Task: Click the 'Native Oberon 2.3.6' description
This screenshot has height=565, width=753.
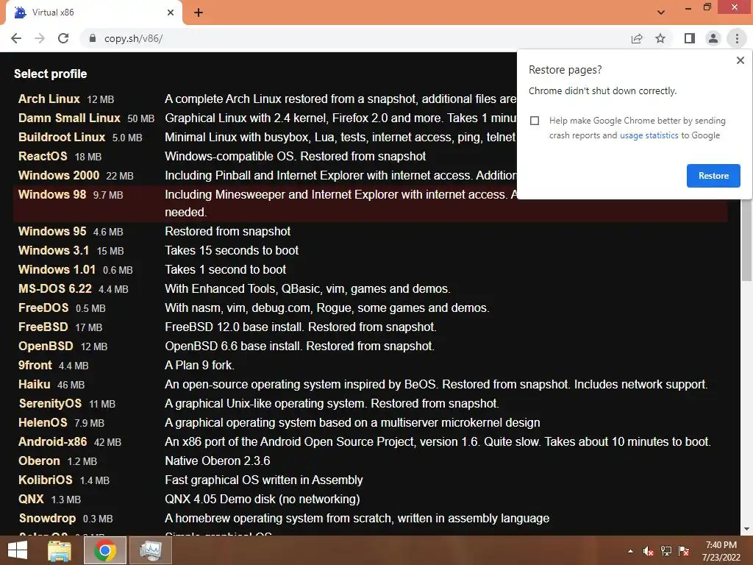Action: click(x=218, y=461)
